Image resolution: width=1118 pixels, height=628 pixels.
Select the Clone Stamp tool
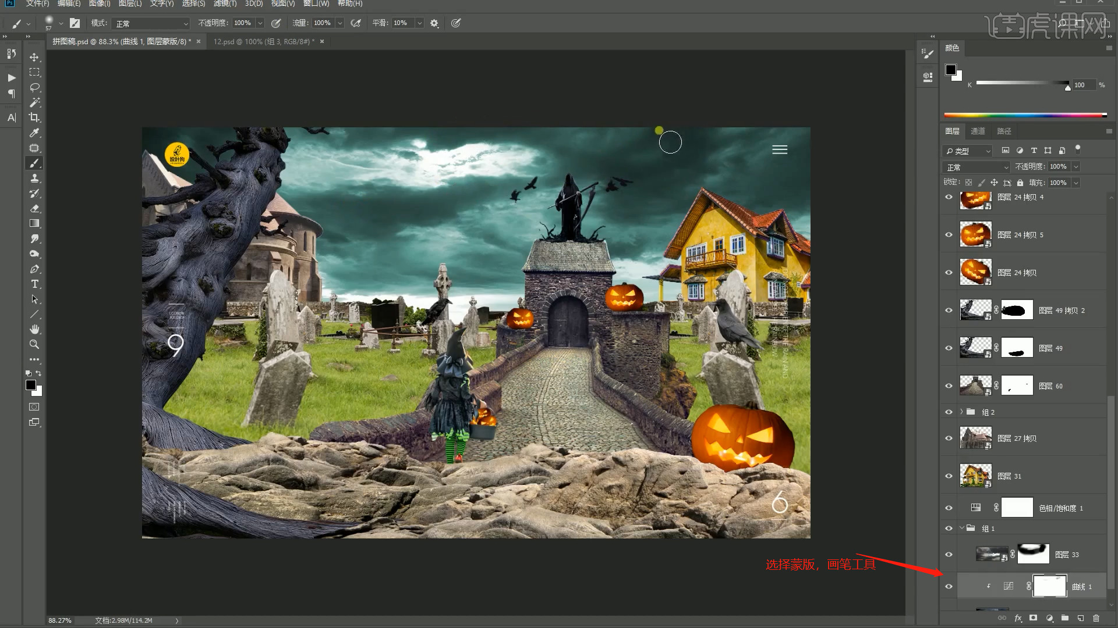coord(34,178)
